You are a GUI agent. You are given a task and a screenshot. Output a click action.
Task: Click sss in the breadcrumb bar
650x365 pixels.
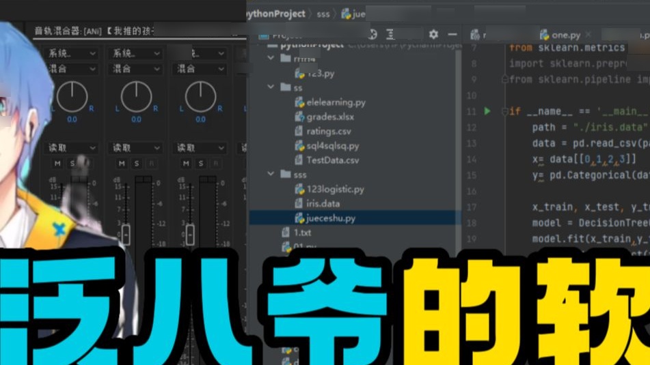(323, 14)
